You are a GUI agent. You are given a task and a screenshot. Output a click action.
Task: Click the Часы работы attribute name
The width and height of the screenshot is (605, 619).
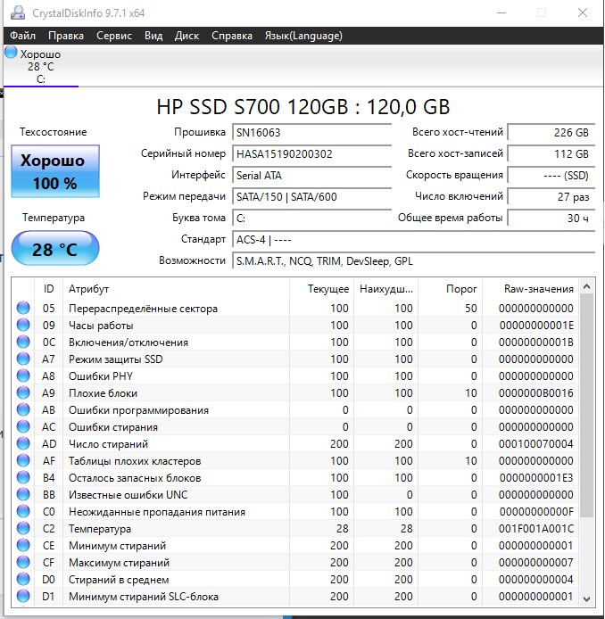pos(101,326)
